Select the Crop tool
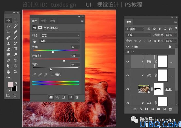The height and width of the screenshot is (128, 181). pos(8,32)
